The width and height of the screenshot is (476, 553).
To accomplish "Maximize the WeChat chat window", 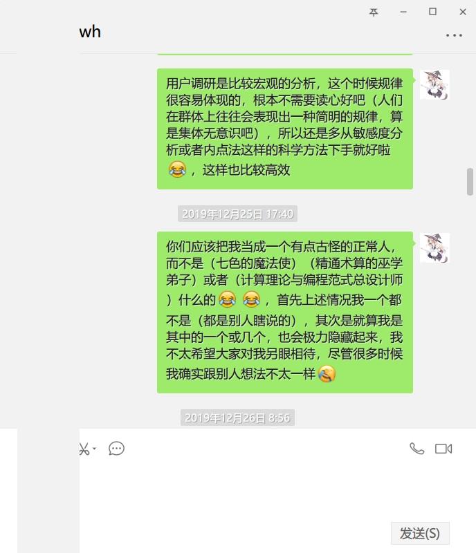I will click(432, 12).
